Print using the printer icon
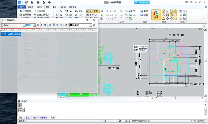Image resolution: width=208 pixels, height=124 pixels. (49, 2)
